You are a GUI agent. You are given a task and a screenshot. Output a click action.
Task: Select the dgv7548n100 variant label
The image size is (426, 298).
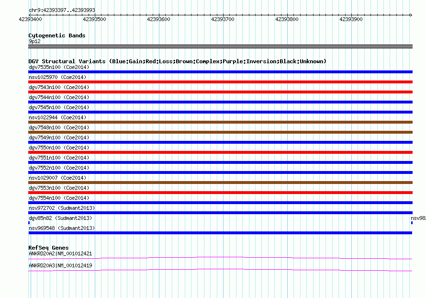pyautogui.click(x=58, y=127)
